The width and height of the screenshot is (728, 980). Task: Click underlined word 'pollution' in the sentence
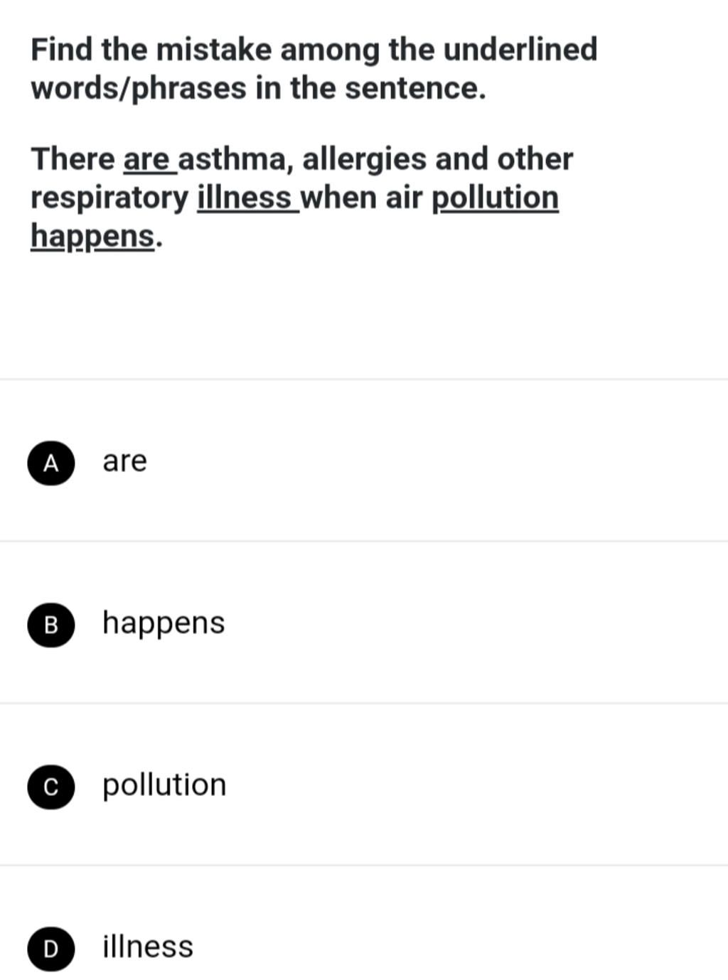click(x=496, y=198)
